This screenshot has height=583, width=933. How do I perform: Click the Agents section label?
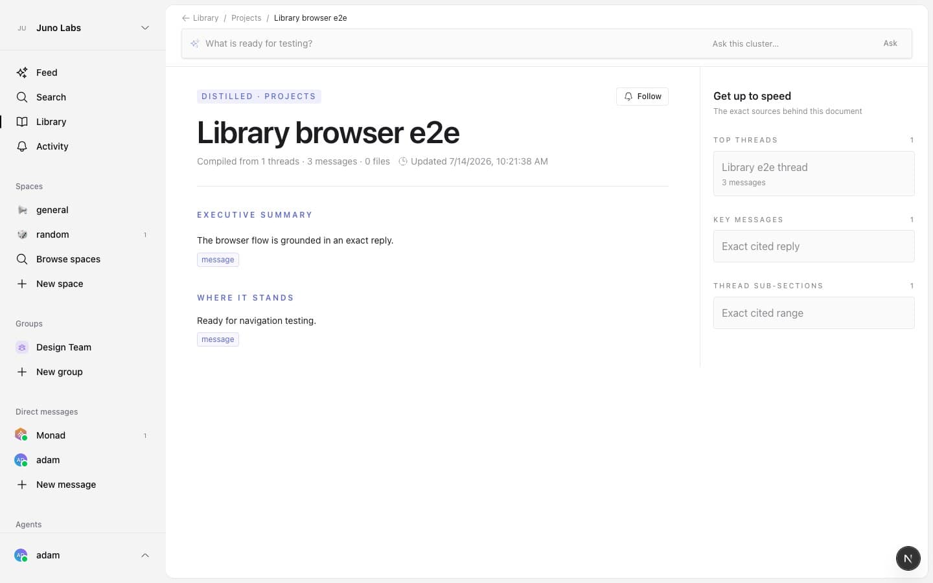pyautogui.click(x=29, y=525)
